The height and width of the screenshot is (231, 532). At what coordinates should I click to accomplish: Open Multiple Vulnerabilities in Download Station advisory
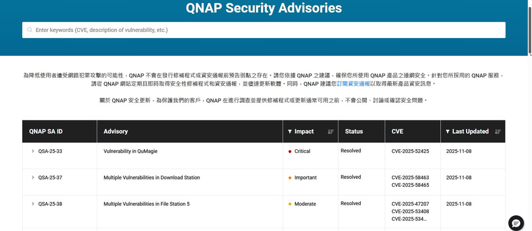click(x=152, y=177)
